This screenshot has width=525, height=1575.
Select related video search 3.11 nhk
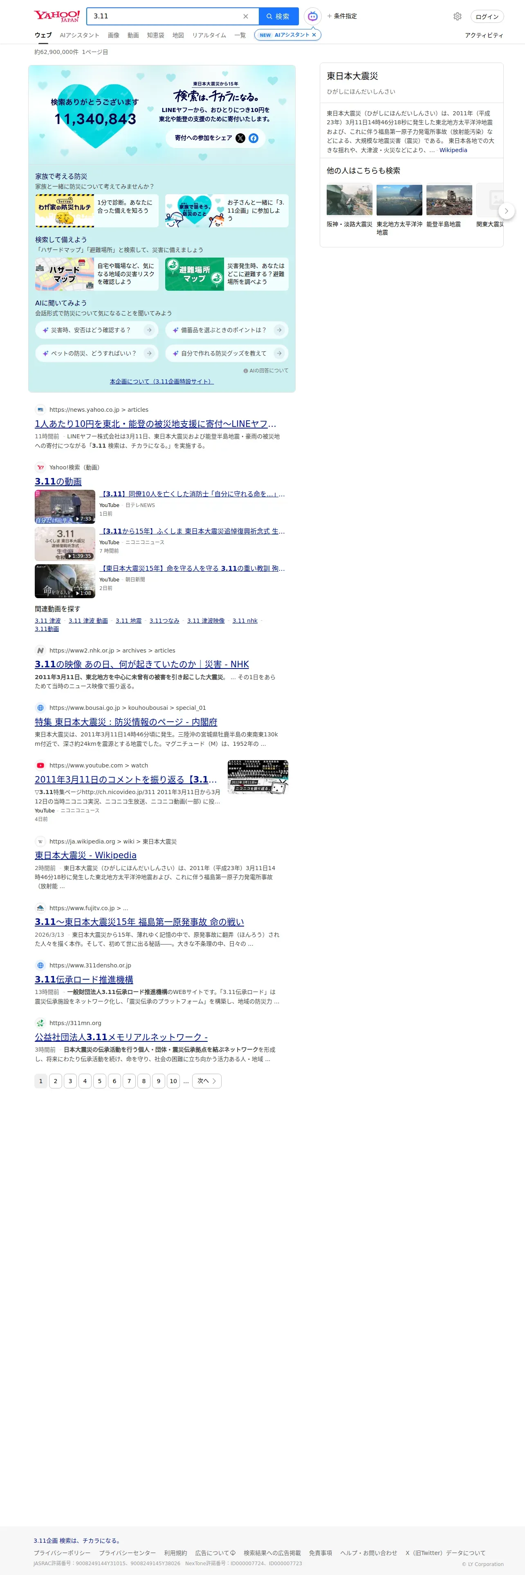pos(245,621)
